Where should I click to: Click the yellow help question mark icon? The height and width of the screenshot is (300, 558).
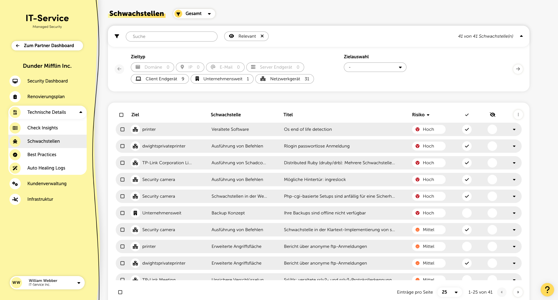click(547, 290)
